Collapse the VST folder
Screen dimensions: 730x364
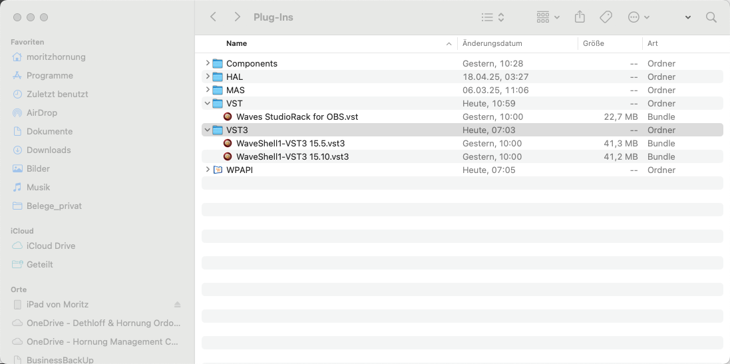click(x=208, y=103)
